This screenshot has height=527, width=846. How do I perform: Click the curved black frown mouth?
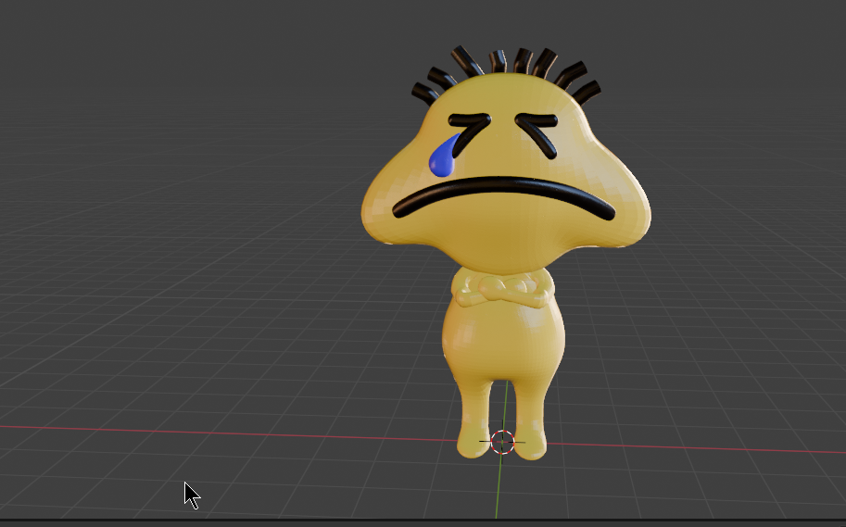tap(503, 197)
